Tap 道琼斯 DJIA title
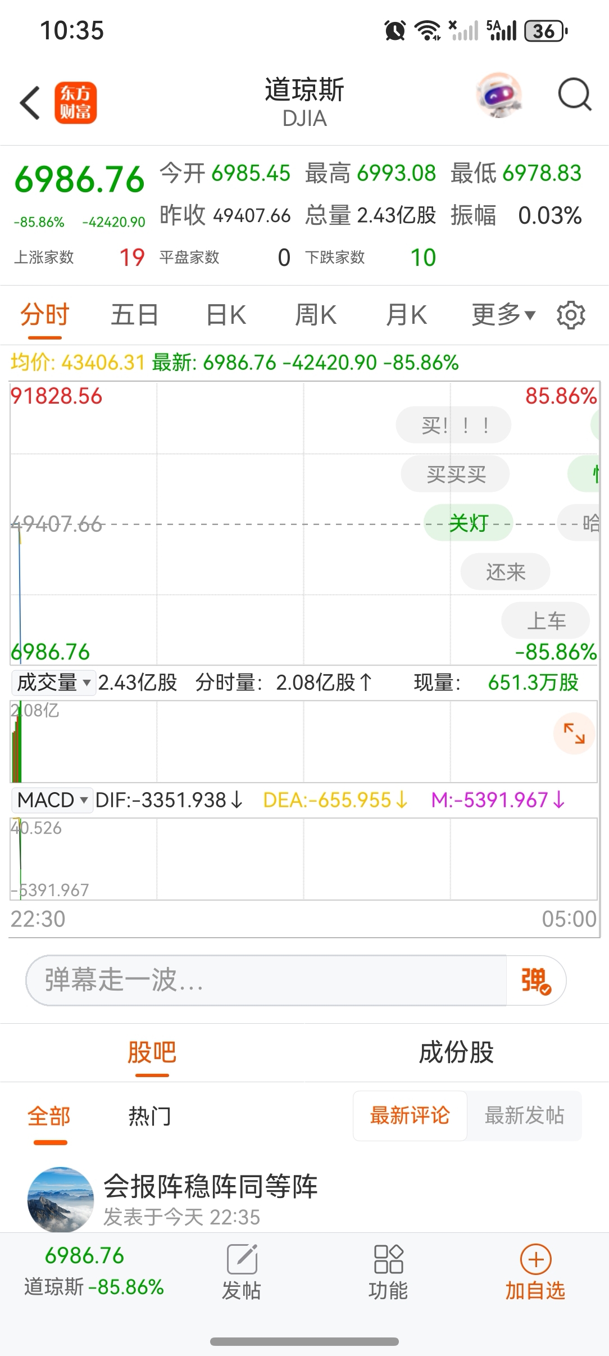Image resolution: width=609 pixels, height=1356 pixels. coord(304,102)
